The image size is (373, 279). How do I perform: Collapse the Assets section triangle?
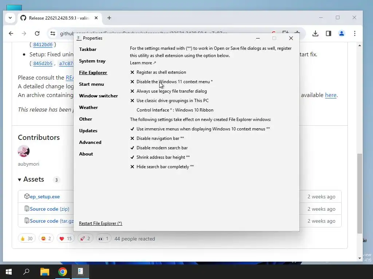pos(20,180)
